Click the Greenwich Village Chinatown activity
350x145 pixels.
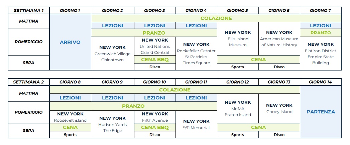click(x=112, y=54)
